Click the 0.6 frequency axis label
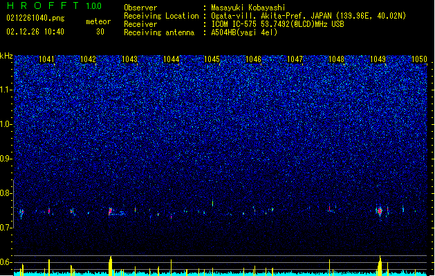 (x=6, y=262)
